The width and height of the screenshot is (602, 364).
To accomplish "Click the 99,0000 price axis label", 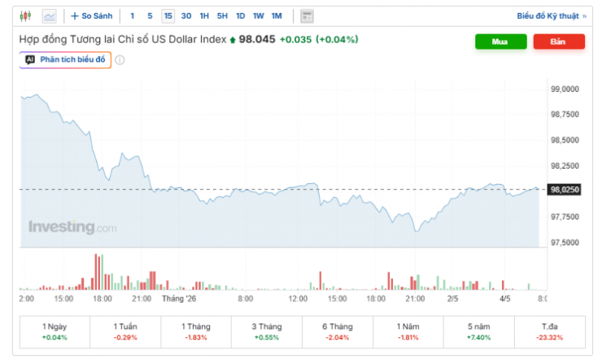I will [x=565, y=90].
